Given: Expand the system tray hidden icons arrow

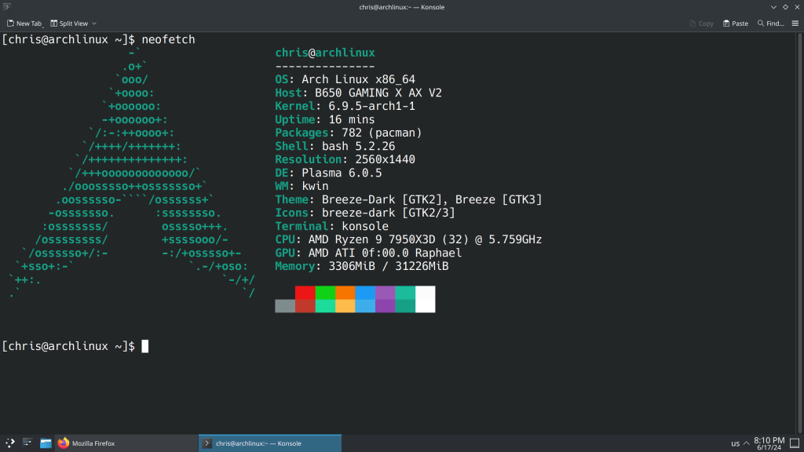Looking at the screenshot, I should [747, 443].
